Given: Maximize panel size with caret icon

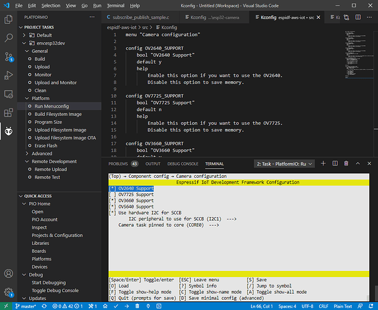Looking at the screenshot, I should (x=358, y=164).
